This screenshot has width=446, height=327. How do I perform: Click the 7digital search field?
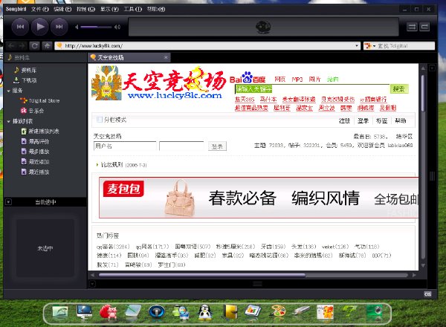click(405, 46)
